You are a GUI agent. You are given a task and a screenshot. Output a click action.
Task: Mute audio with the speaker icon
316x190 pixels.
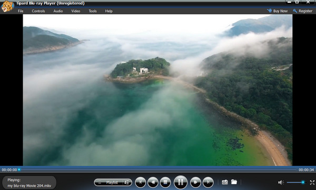281,182
